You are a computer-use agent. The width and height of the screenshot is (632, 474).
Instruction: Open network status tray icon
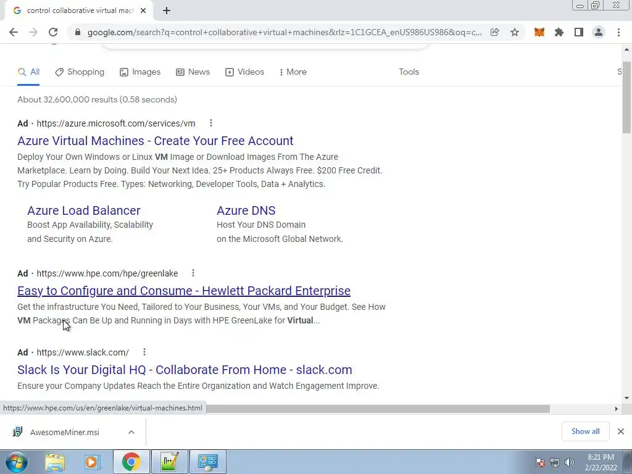[x=555, y=462]
